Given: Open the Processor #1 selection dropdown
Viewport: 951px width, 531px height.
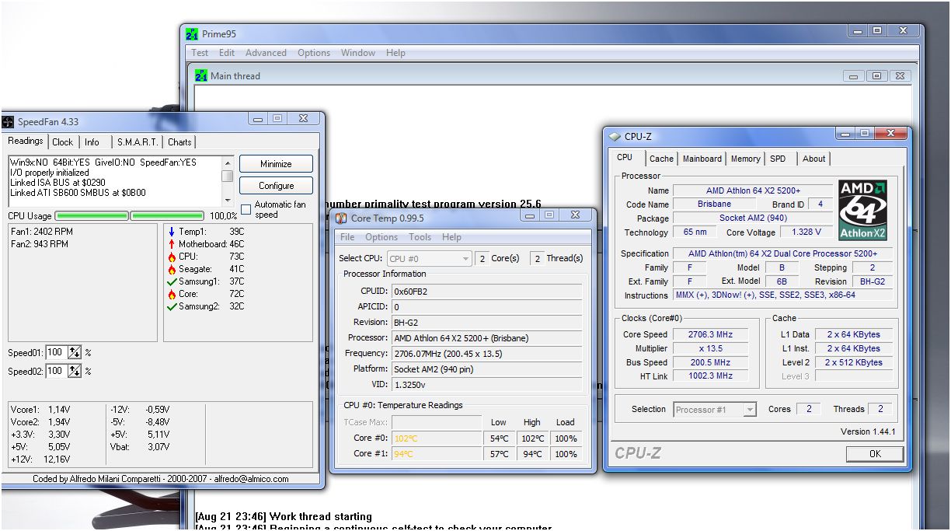Looking at the screenshot, I should point(715,410).
